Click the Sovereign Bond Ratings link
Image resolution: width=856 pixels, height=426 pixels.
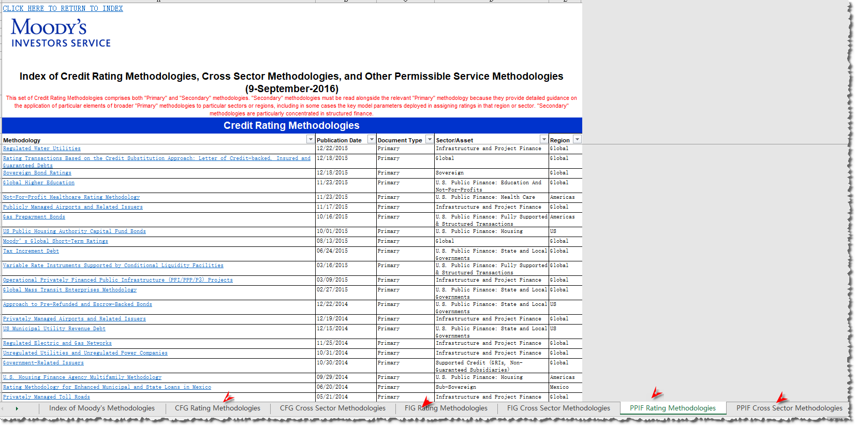37,173
